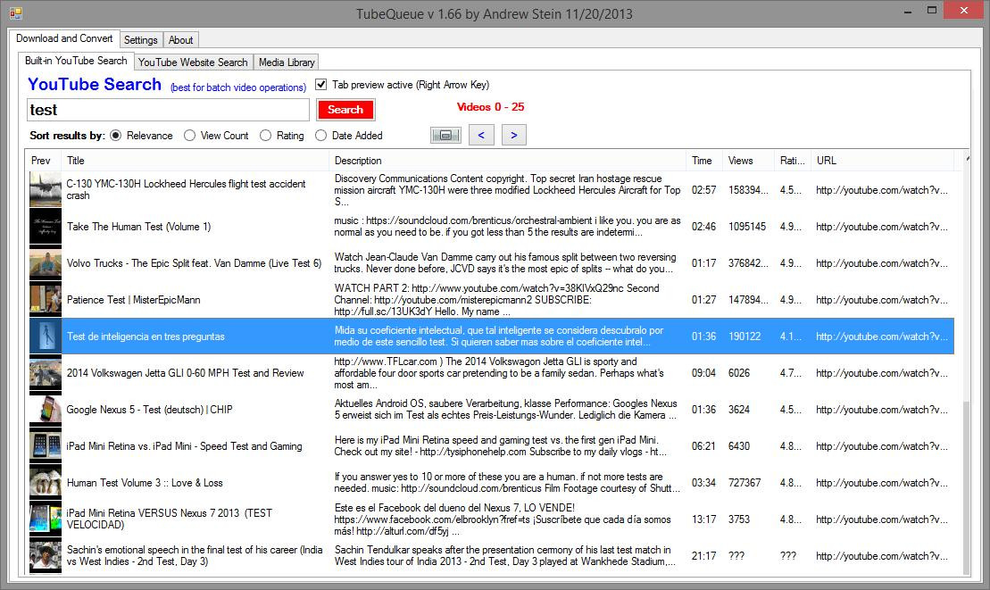Click the Rati... column header
This screenshot has width=990, height=590.
click(x=793, y=161)
